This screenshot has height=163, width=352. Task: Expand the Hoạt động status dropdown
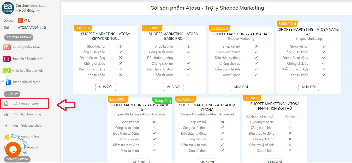[38, 11]
